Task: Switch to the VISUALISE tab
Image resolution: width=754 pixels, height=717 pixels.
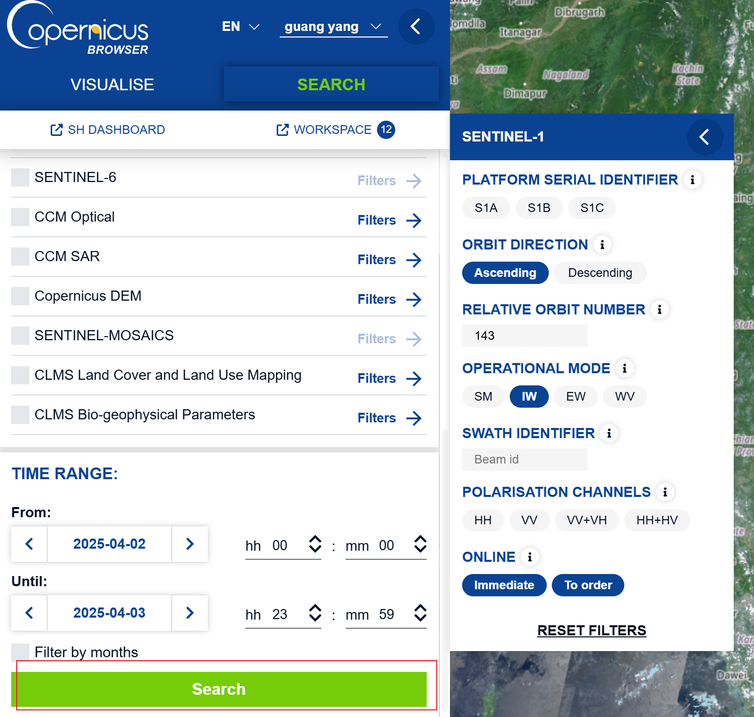Action: (x=112, y=85)
